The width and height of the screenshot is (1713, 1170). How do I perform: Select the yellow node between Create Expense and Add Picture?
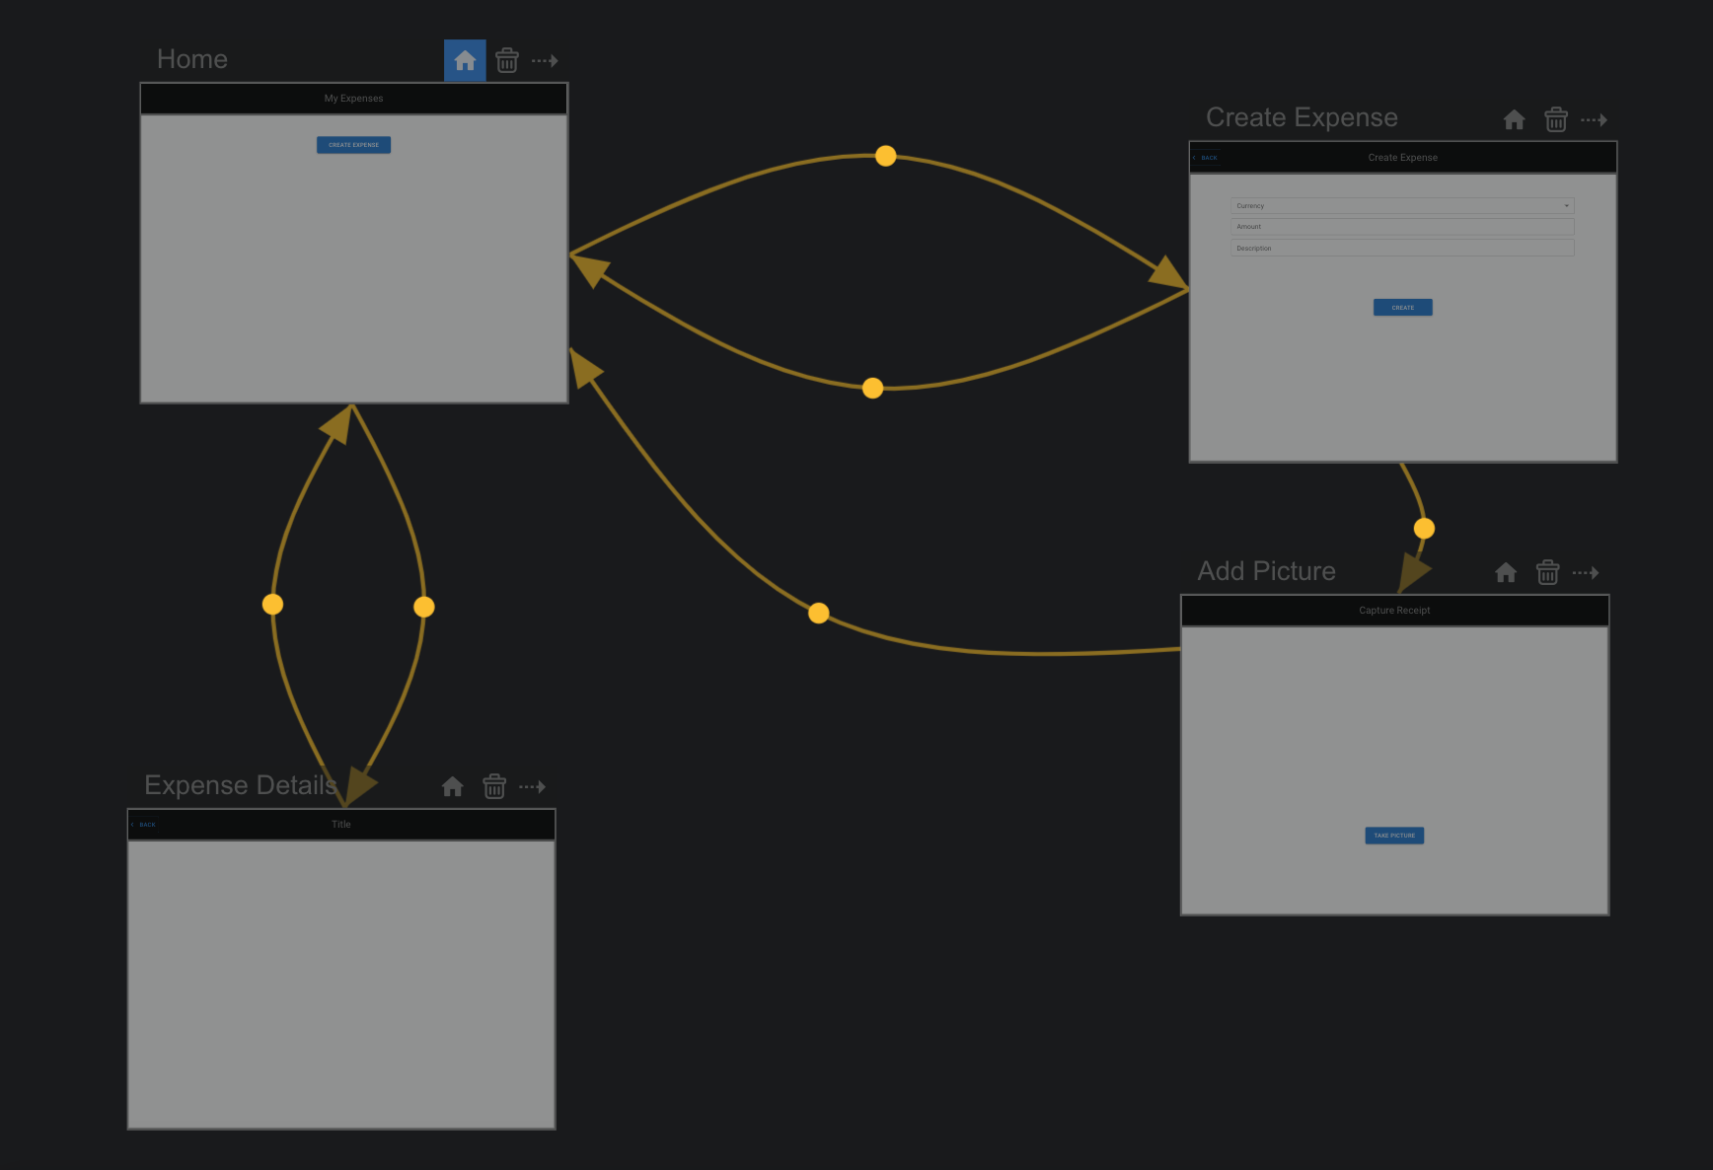(1424, 529)
